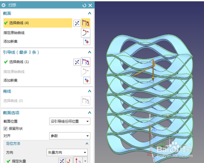Open the settings gear in 扫掠 dialog

(x=4, y=5)
